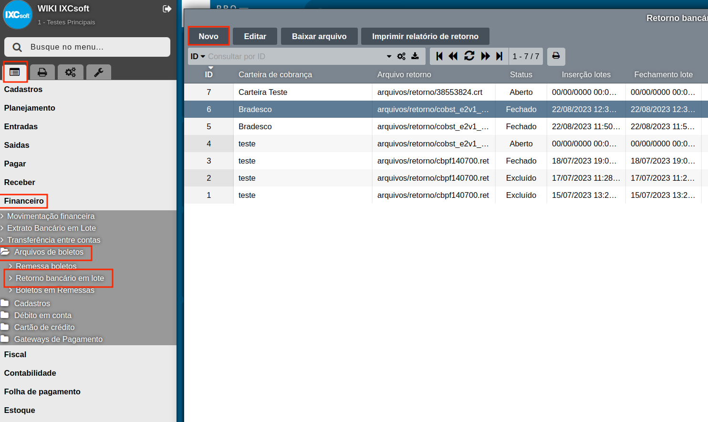Open filter settings gears in search bar
Screen dimensions: 708x422
[x=401, y=56]
